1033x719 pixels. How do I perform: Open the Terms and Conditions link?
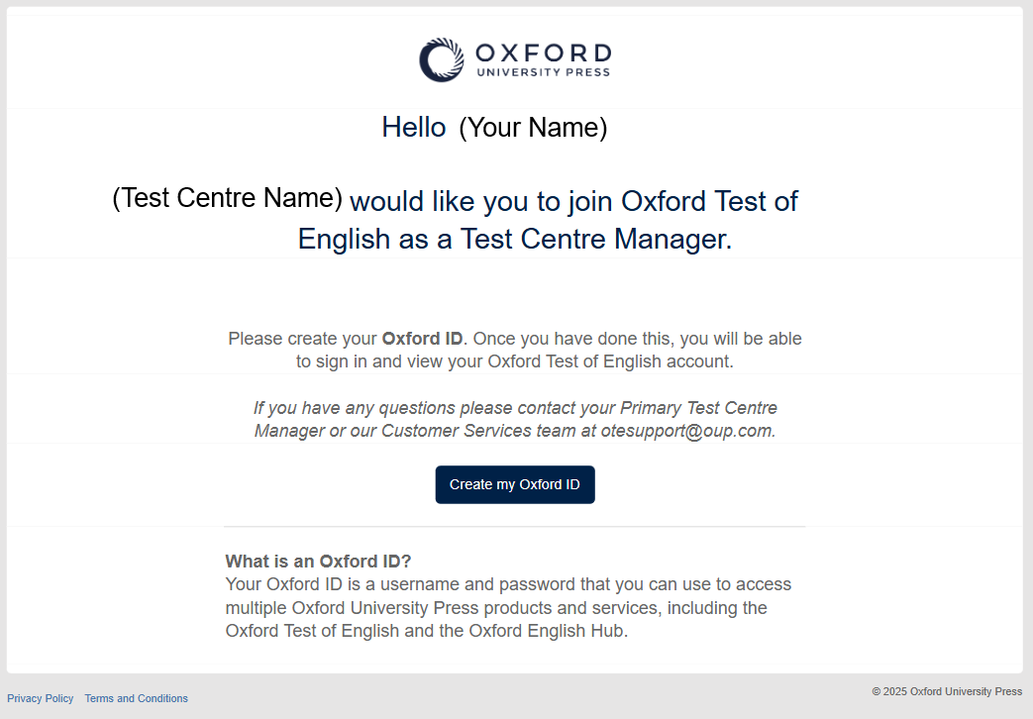coord(136,698)
